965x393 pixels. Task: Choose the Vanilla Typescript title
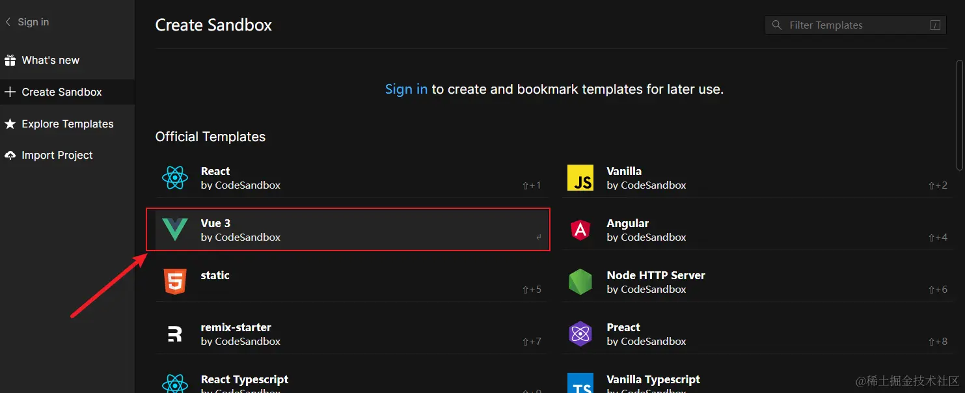click(653, 379)
